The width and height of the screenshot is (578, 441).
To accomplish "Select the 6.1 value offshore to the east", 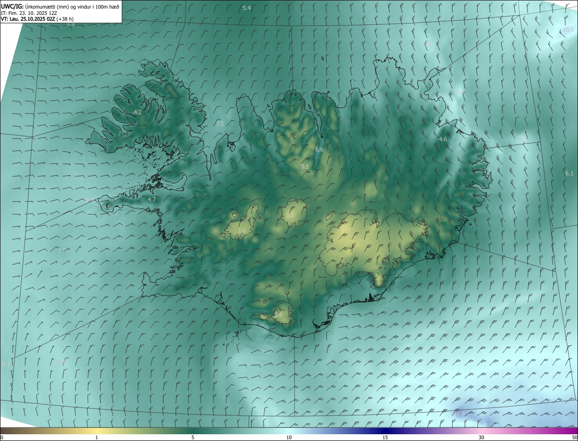I will (x=569, y=174).
